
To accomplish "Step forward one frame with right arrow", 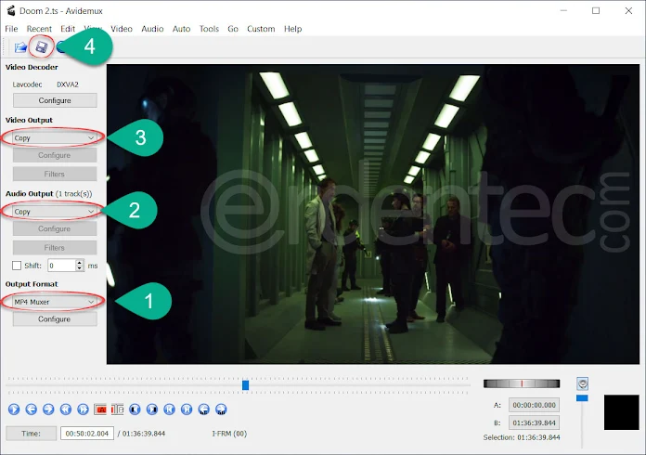I will pos(48,409).
